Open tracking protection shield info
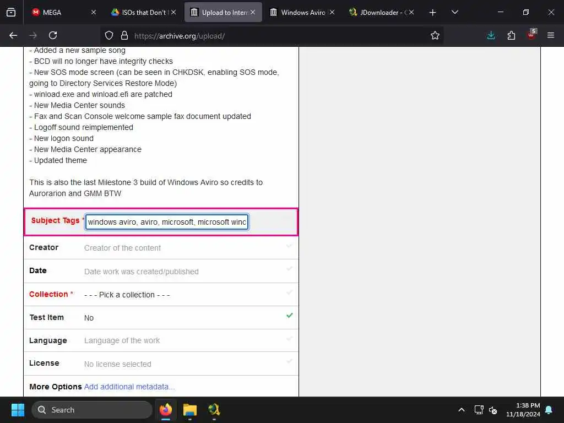This screenshot has width=564, height=423. pyautogui.click(x=109, y=36)
